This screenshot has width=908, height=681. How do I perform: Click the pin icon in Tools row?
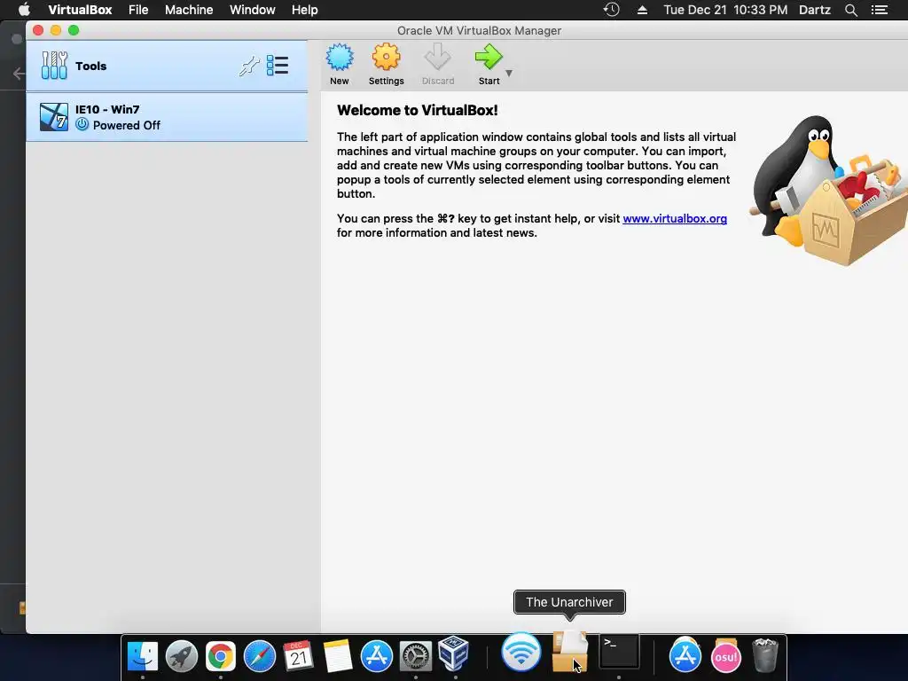click(x=249, y=66)
